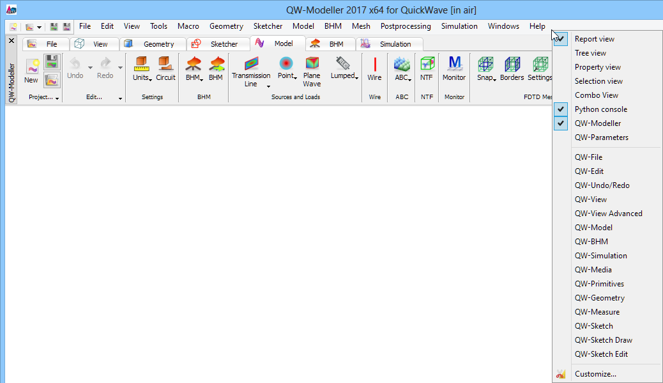The height and width of the screenshot is (383, 663).
Task: Click the save disk icon beside New
Action: (52, 62)
